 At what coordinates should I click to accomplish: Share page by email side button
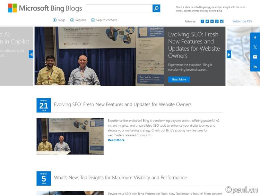coord(255,57)
